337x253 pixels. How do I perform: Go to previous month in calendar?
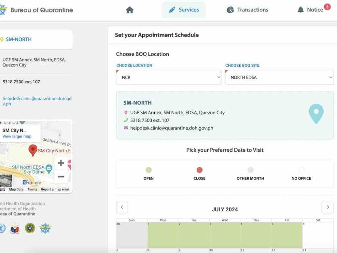click(122, 207)
